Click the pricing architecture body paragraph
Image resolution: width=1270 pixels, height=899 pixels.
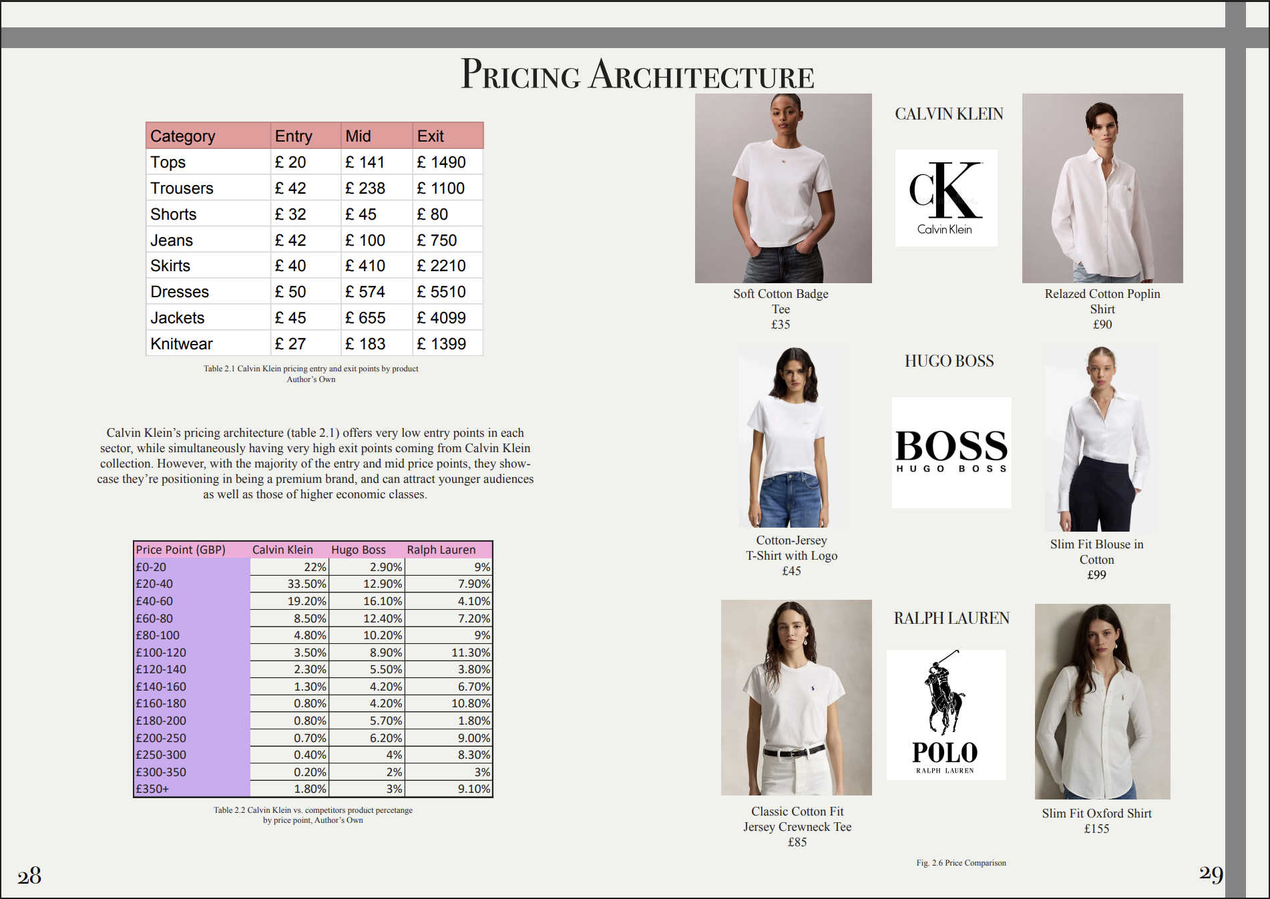[315, 464]
